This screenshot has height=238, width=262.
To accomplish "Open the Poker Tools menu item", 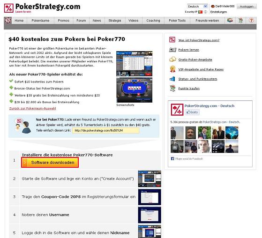I will [x=177, y=20].
